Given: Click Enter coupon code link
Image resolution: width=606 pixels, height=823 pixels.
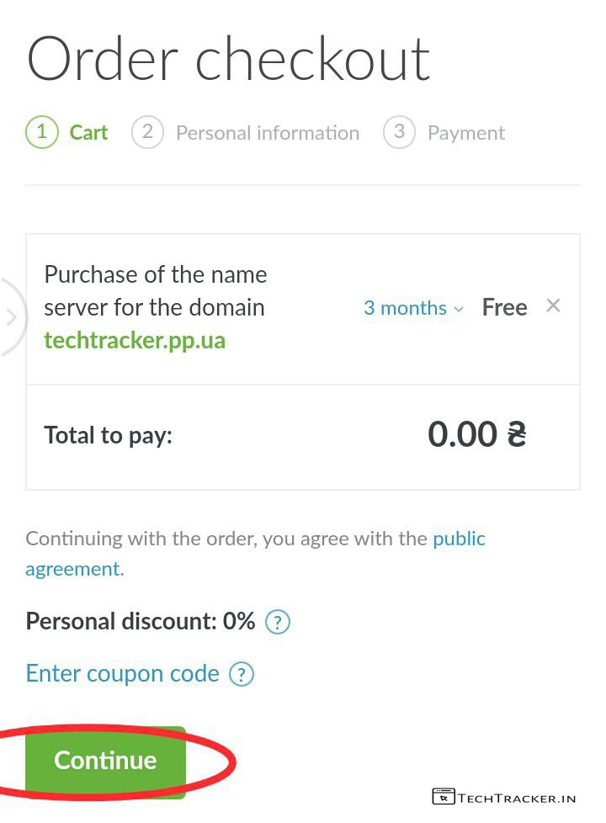Looking at the screenshot, I should coord(123,674).
